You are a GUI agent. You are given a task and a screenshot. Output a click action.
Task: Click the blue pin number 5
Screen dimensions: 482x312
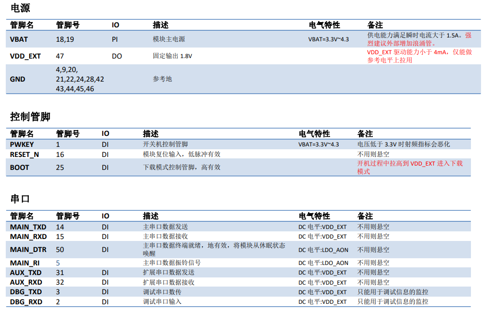tap(58, 263)
